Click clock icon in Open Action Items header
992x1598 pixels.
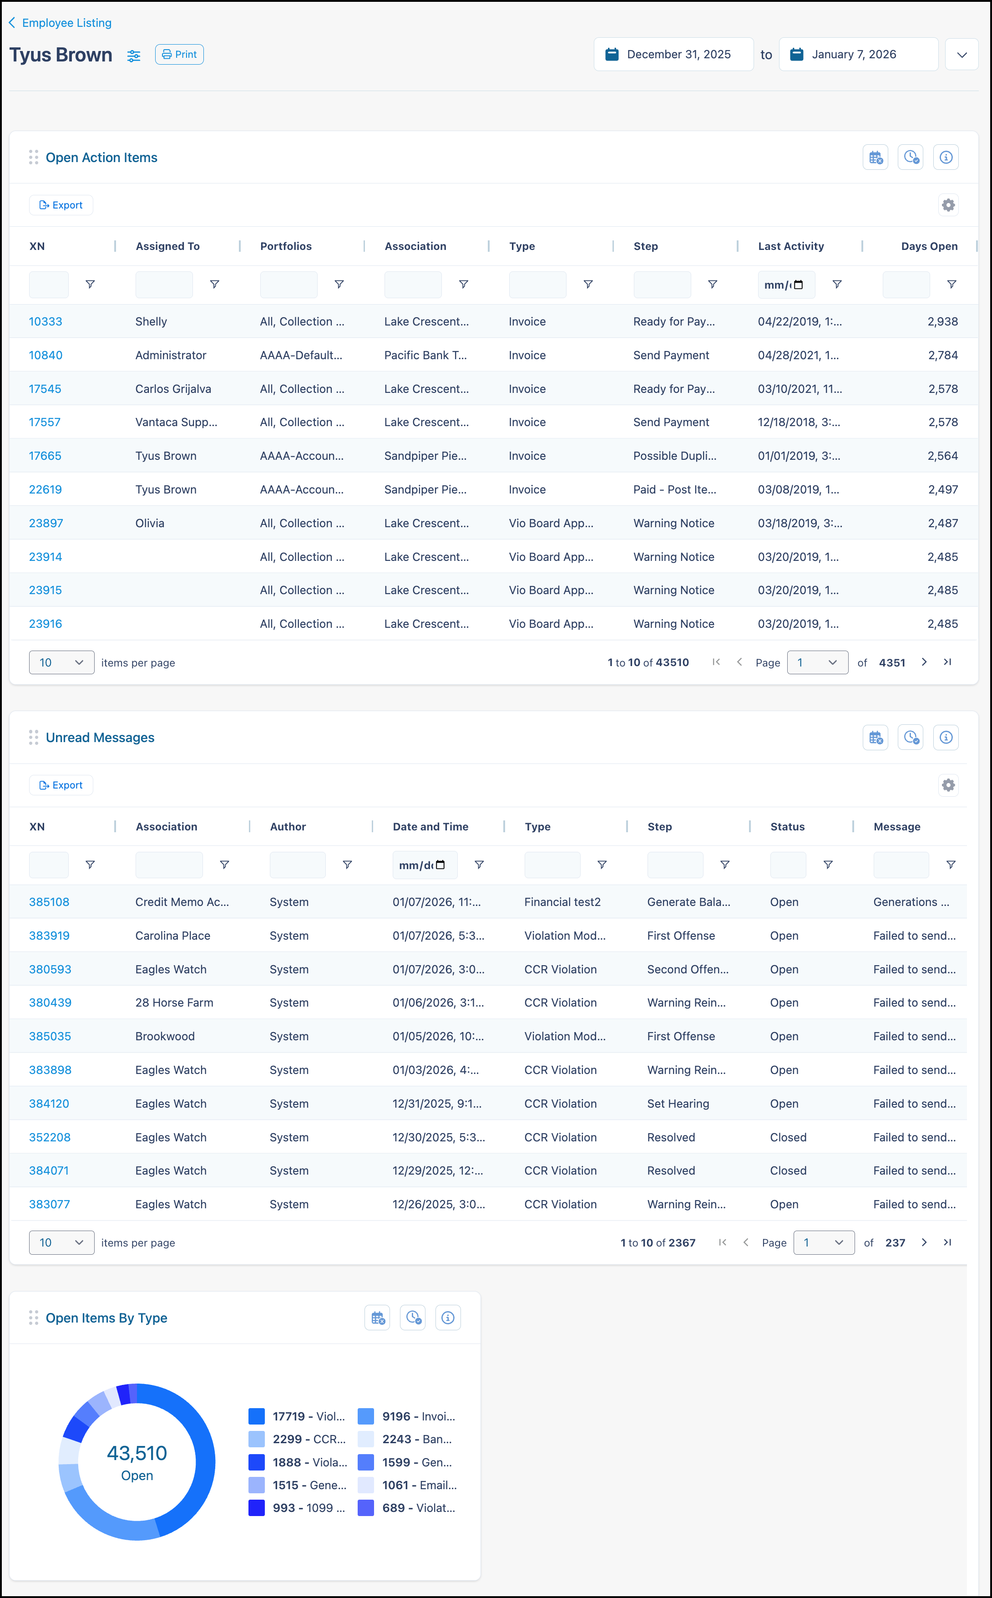click(911, 158)
